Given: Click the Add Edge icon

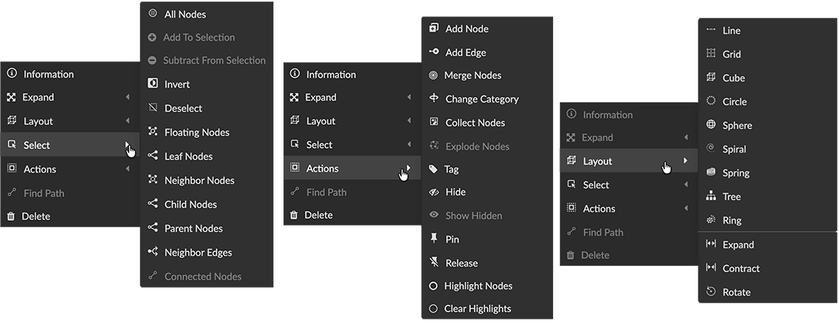Looking at the screenshot, I should coord(433,52).
